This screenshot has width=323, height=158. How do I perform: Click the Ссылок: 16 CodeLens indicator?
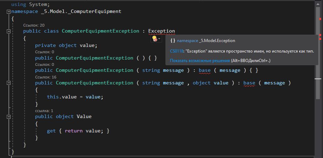tap(46, 77)
